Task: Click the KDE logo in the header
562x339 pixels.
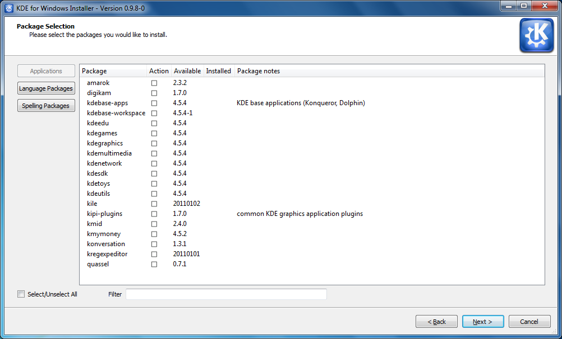Action: point(536,35)
